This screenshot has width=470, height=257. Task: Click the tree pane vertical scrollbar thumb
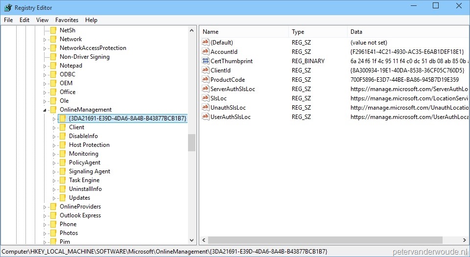click(x=192, y=142)
